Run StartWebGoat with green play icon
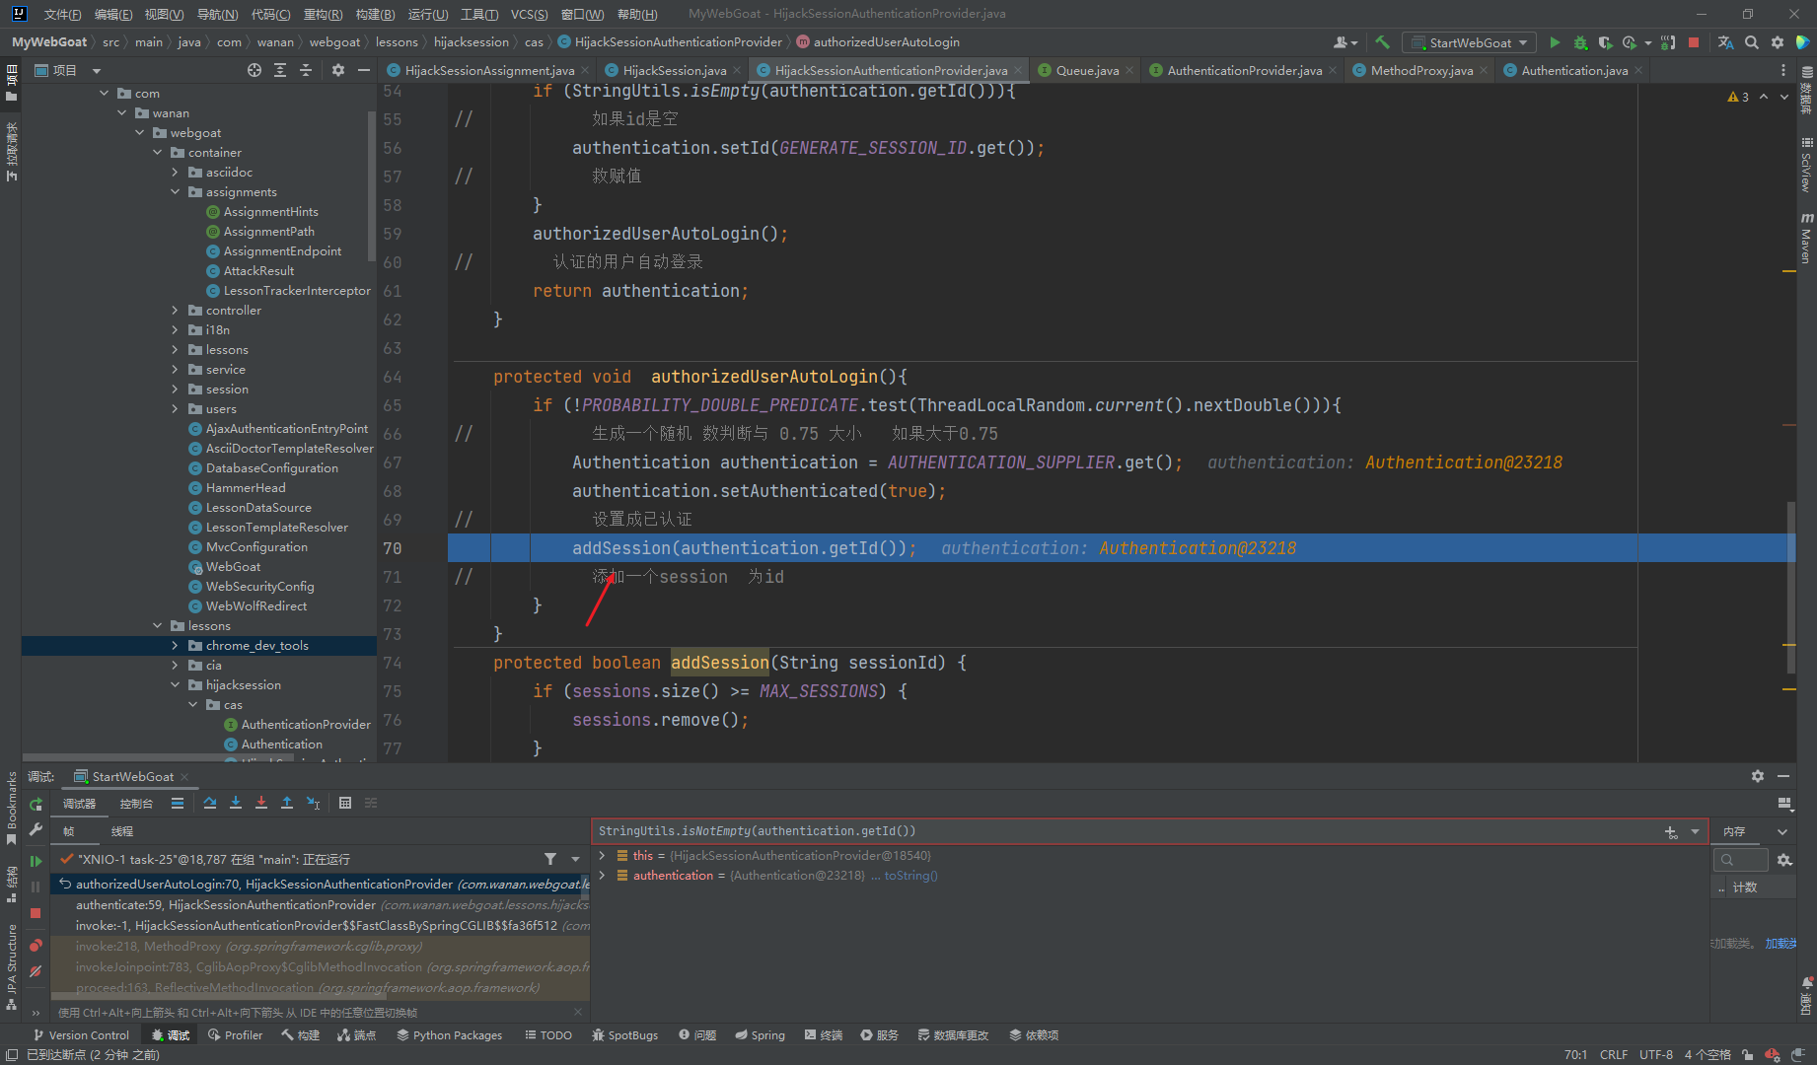 click(1555, 42)
